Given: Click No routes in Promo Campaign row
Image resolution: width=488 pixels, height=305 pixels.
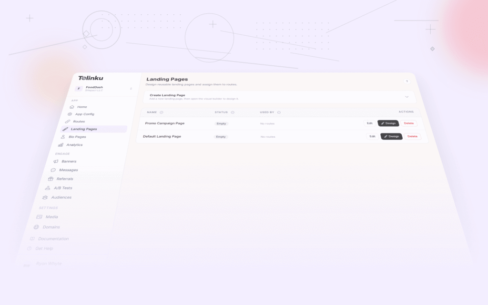Looking at the screenshot, I should (267, 123).
